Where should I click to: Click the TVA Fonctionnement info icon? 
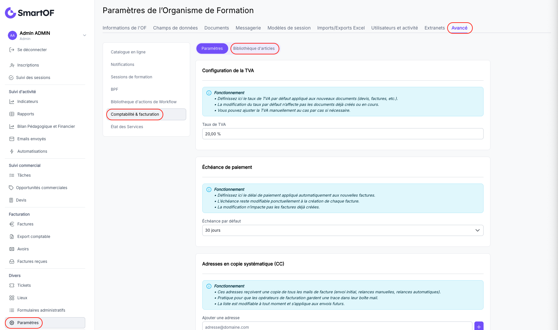(209, 93)
